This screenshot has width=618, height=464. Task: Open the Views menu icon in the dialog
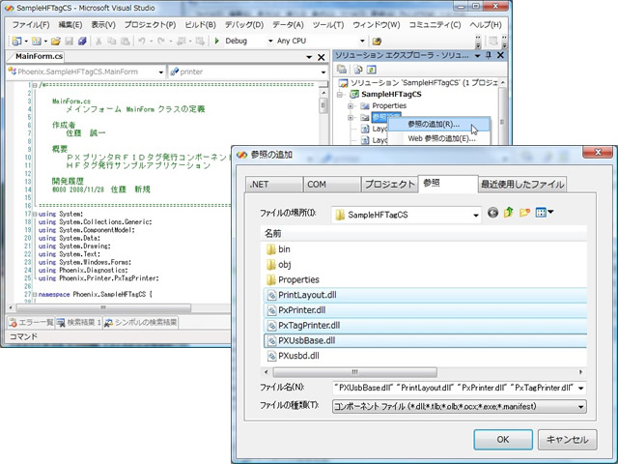point(545,213)
